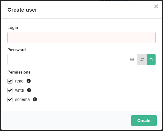Screen dimensions: 163x131
Task: Open info icon next to write permission
Action: [29, 90]
